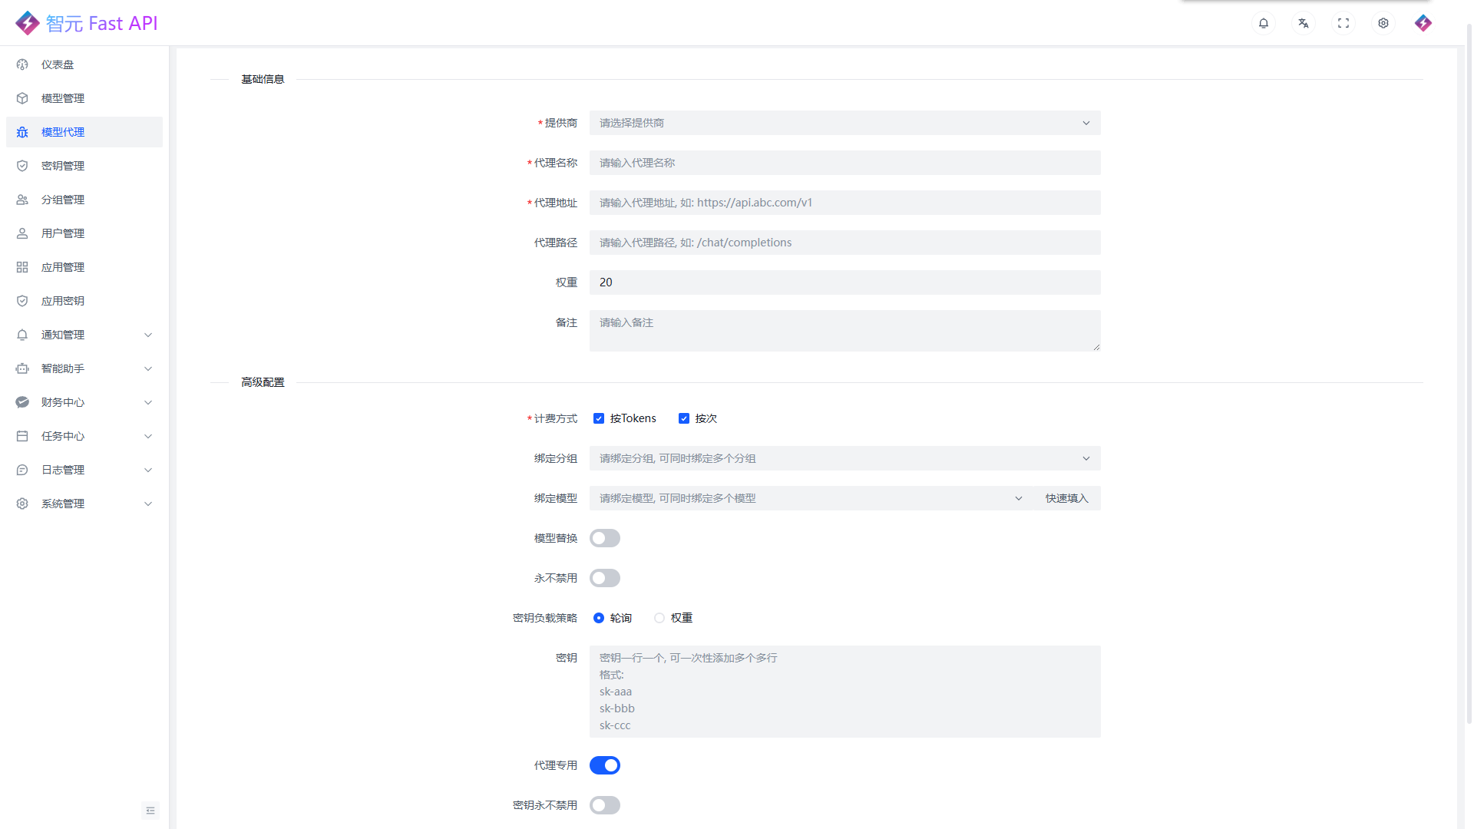Open the settings gear in header
Viewport: 1474px width, 829px height.
click(1383, 23)
